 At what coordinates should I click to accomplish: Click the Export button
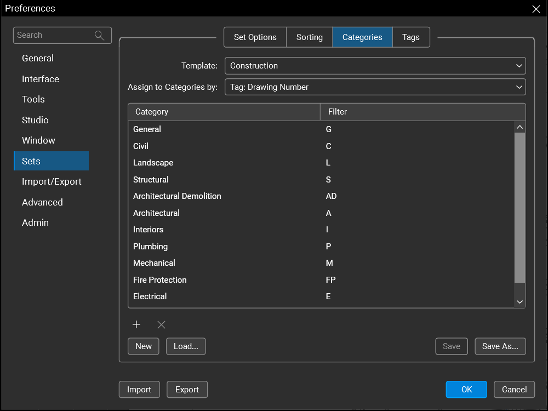[187, 390]
